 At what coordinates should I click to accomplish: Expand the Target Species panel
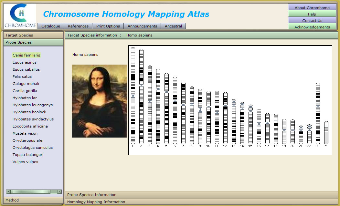[x=33, y=35]
